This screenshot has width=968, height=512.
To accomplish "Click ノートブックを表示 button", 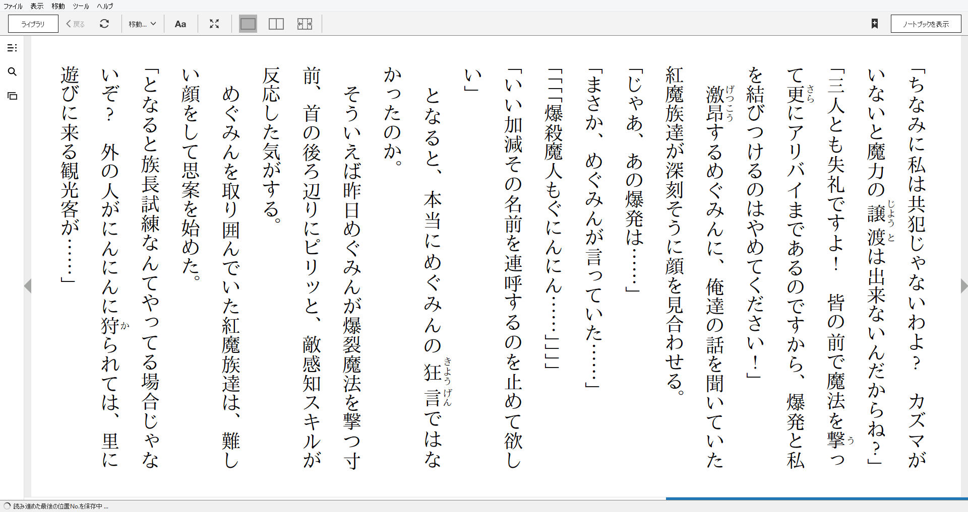I will pos(926,24).
